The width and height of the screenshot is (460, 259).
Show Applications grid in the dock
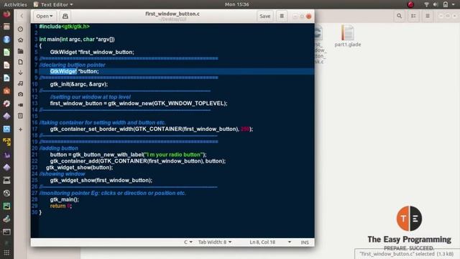tap(6, 253)
